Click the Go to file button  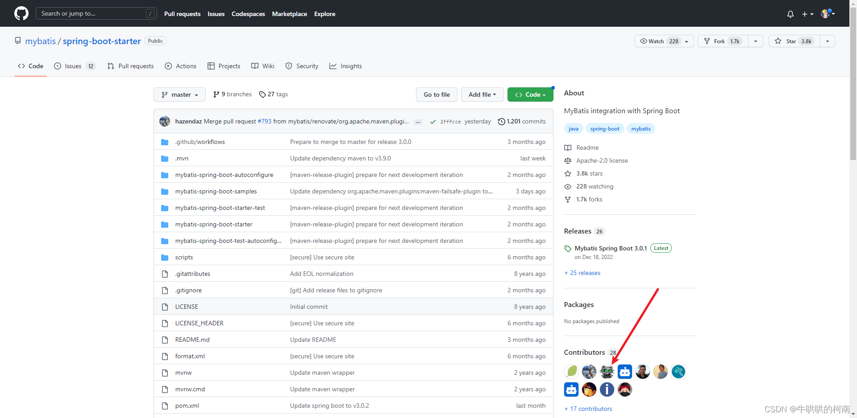coord(437,94)
